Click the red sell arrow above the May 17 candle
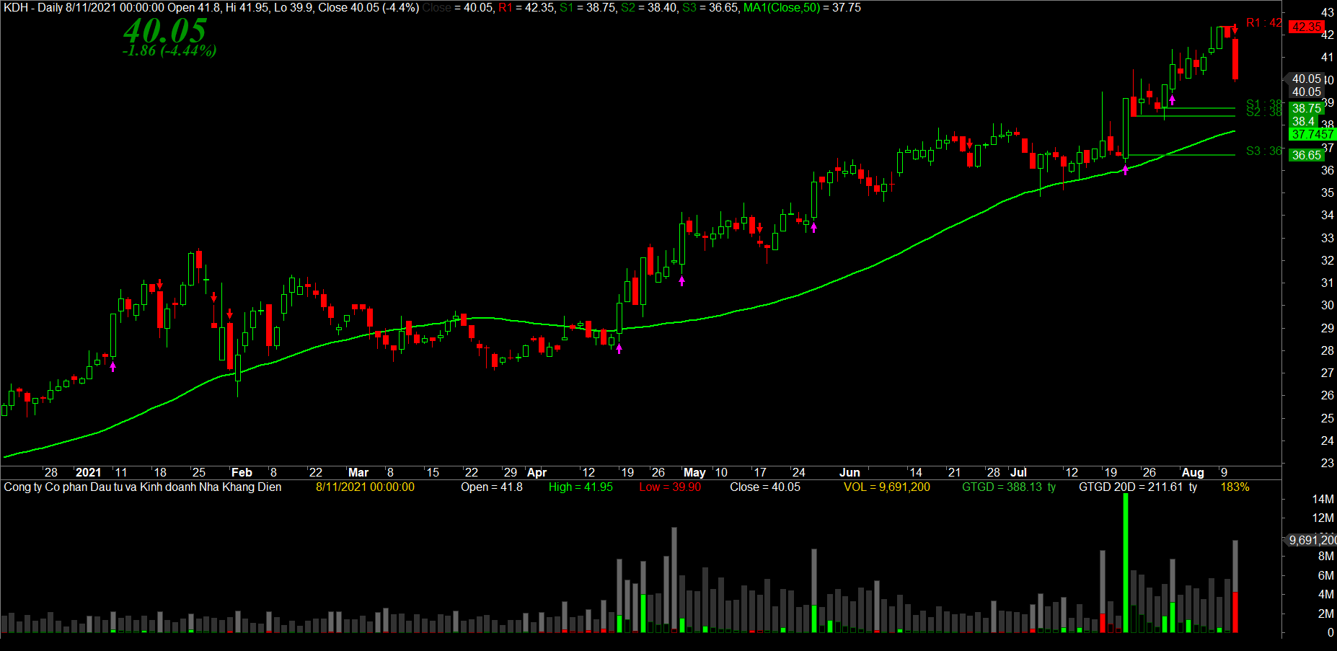1337x651 pixels. (x=759, y=228)
